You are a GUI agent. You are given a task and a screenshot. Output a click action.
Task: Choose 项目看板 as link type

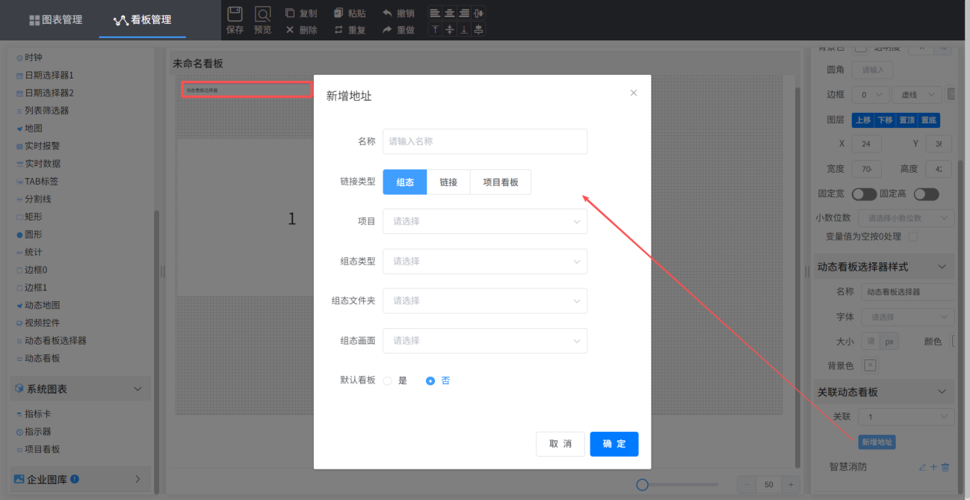coord(501,182)
